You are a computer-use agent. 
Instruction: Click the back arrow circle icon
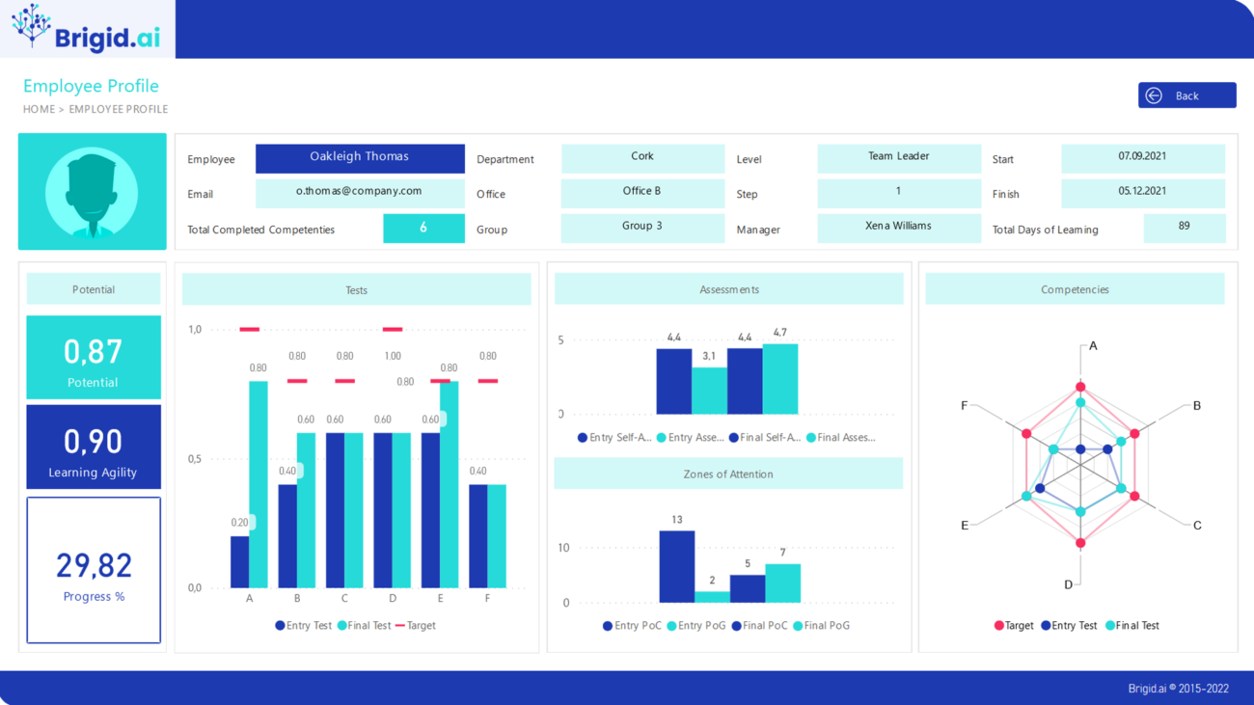pos(1154,95)
